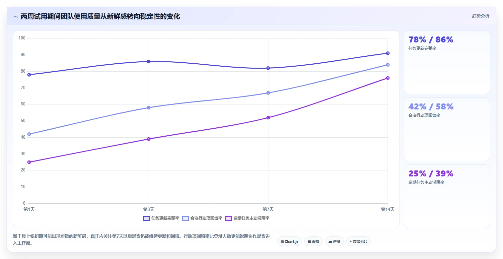This screenshot has height=259, width=503.
Task: Select the 会议行动项回填率 point at 第7天
Action: 268,93
